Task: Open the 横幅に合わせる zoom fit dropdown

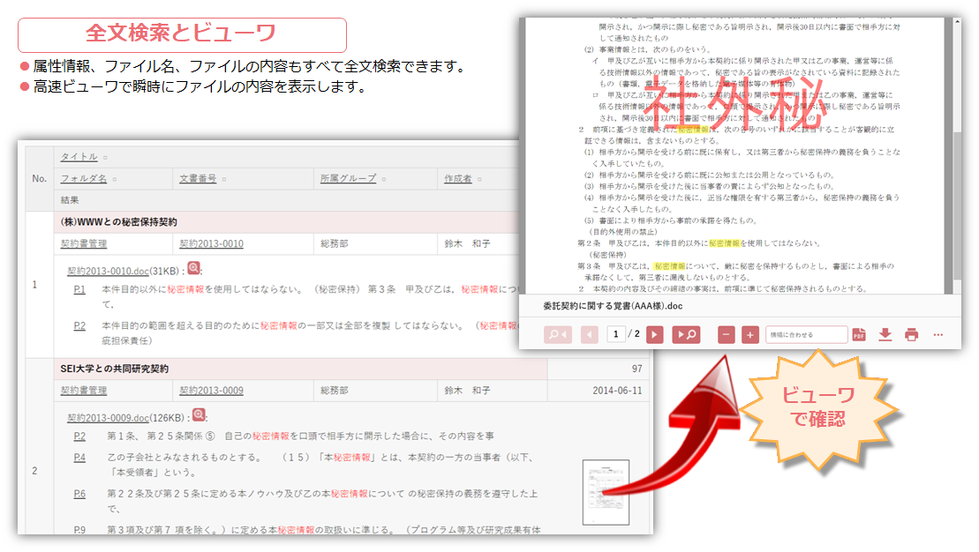Action: coord(806,335)
